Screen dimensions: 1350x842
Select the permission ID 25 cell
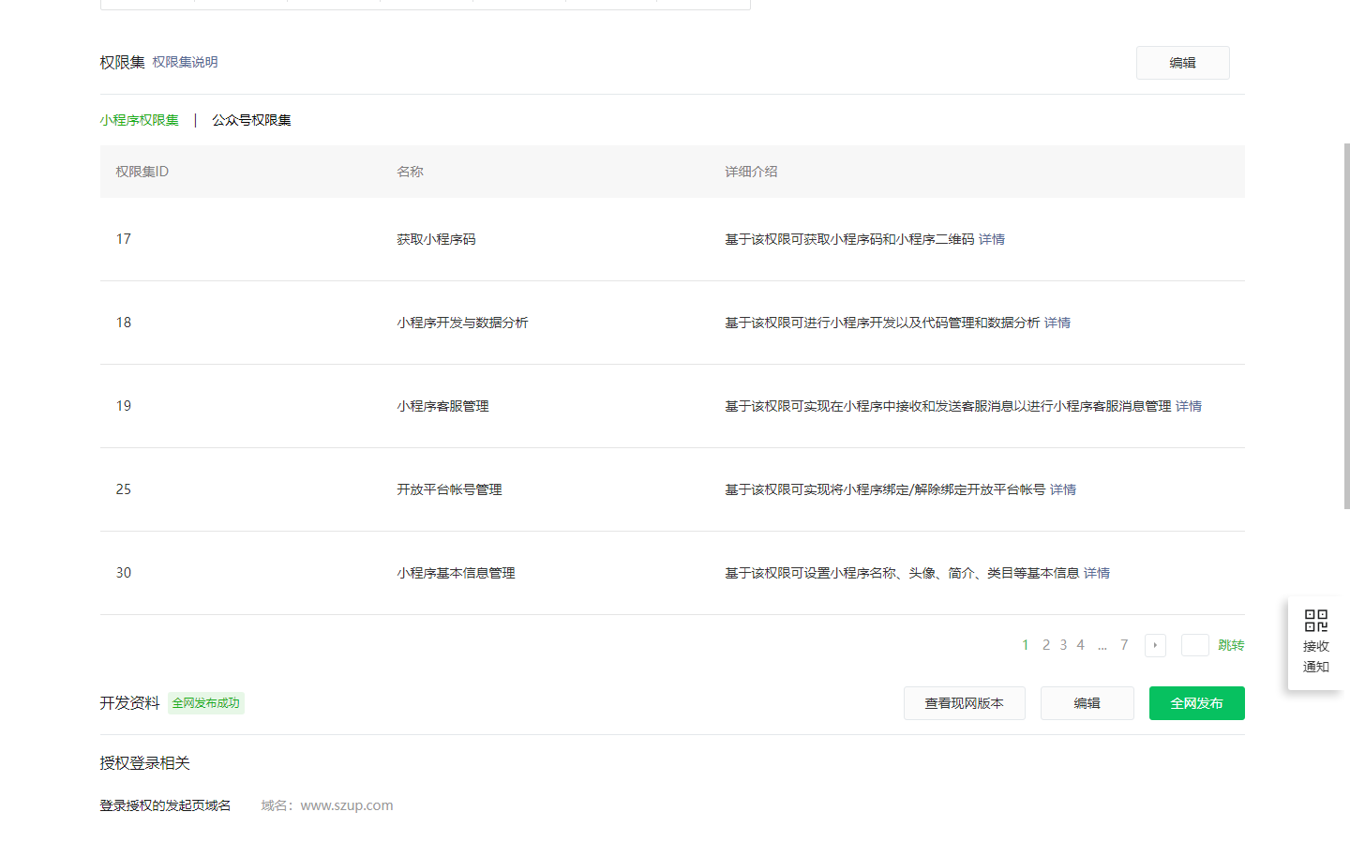pos(124,489)
